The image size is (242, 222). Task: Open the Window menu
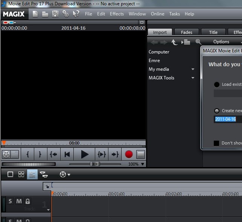137,14
